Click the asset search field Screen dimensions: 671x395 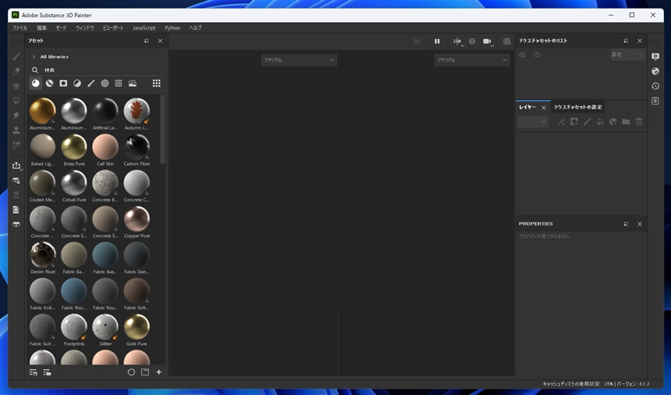tap(98, 69)
